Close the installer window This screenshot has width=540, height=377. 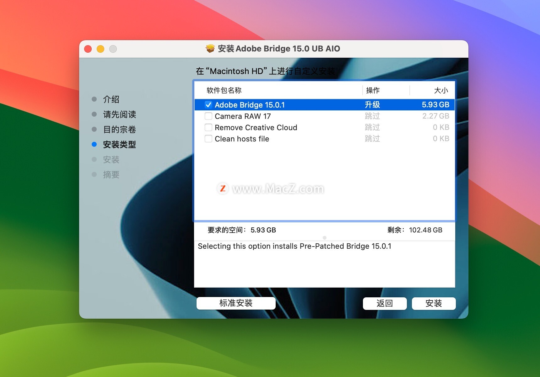pos(88,49)
